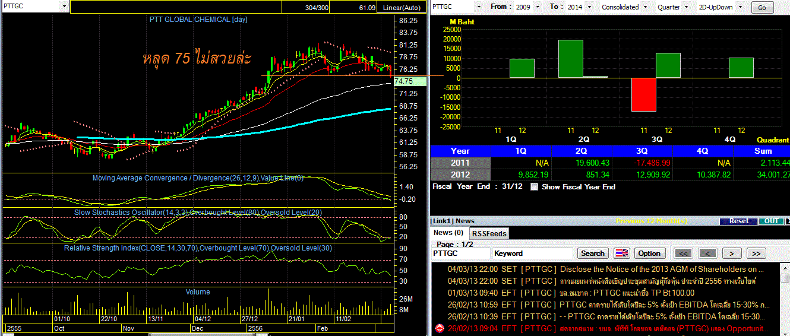Go to previous news page (<)

click(707, 253)
